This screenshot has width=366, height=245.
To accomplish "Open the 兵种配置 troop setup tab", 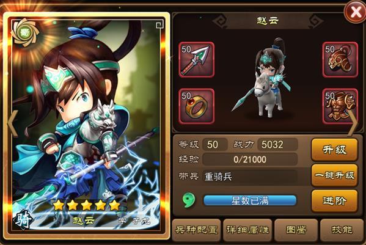I will [196, 230].
